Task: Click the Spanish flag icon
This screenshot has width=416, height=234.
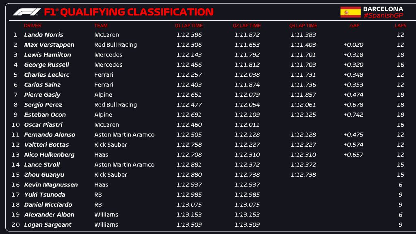Action: pos(350,12)
